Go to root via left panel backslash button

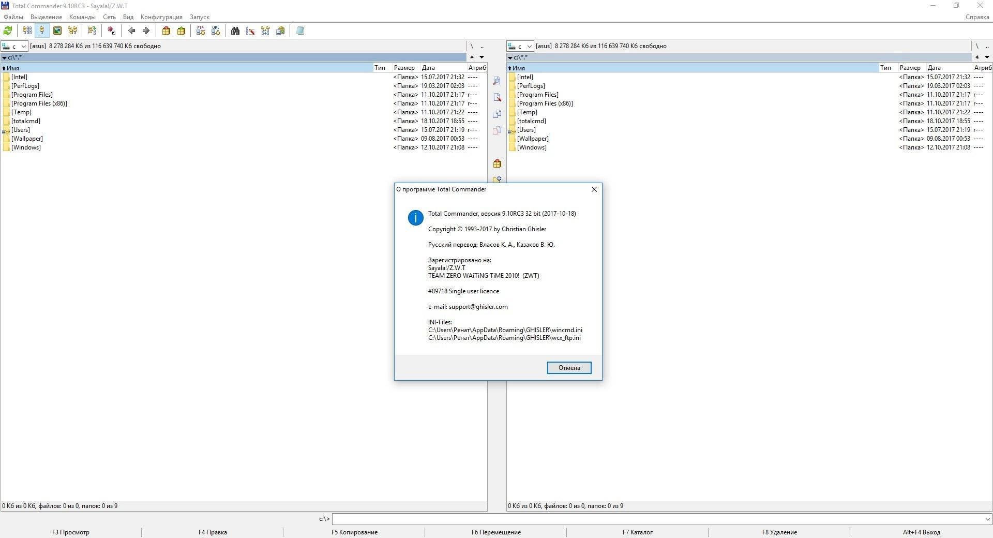[x=472, y=46]
